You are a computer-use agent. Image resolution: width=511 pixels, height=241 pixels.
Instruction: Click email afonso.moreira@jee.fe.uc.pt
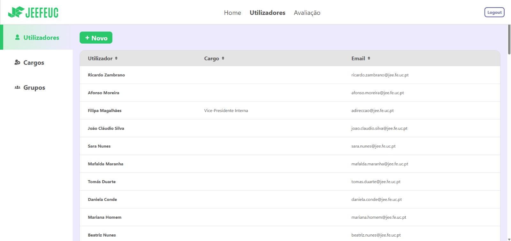coord(378,93)
